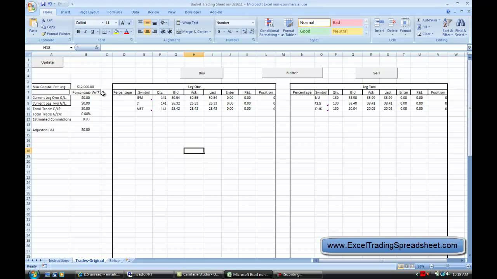Toggle Wrap Text for selected cells
The image size is (497, 279).
tap(187, 23)
